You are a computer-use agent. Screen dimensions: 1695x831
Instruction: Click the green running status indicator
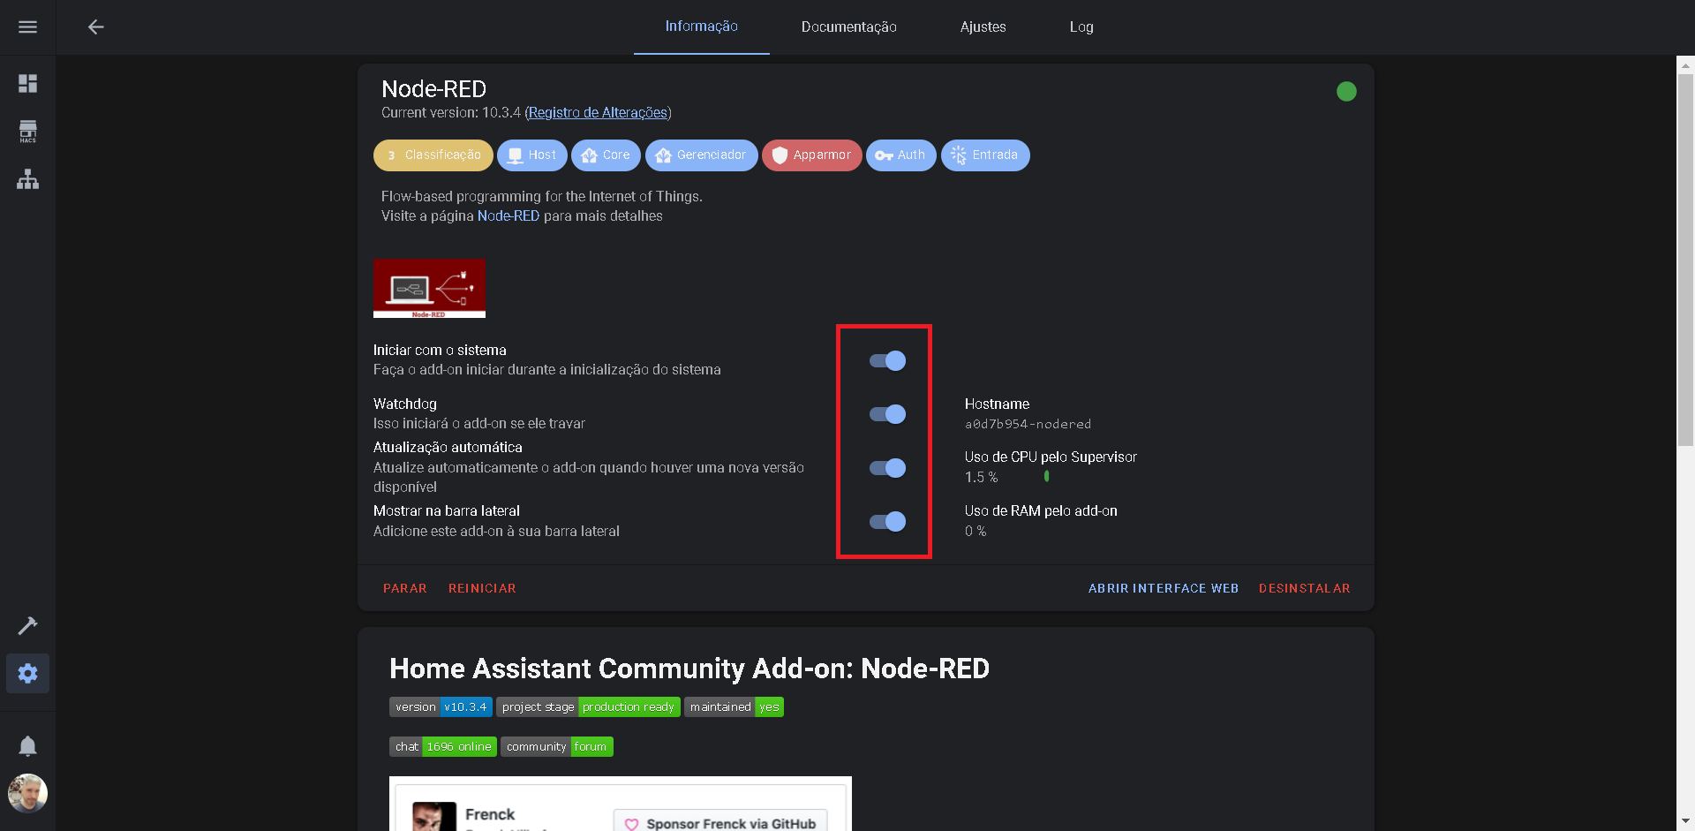[x=1346, y=91]
